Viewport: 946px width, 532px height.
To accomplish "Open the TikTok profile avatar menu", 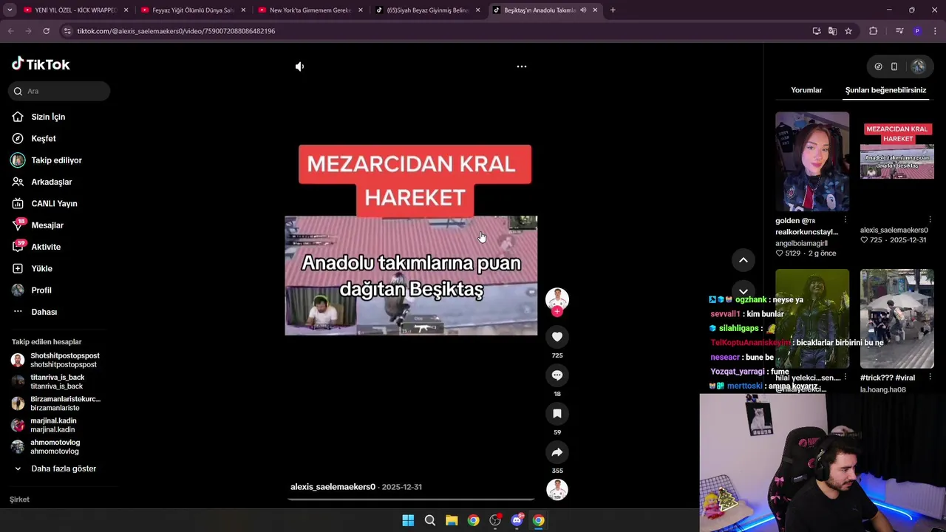I will (918, 66).
